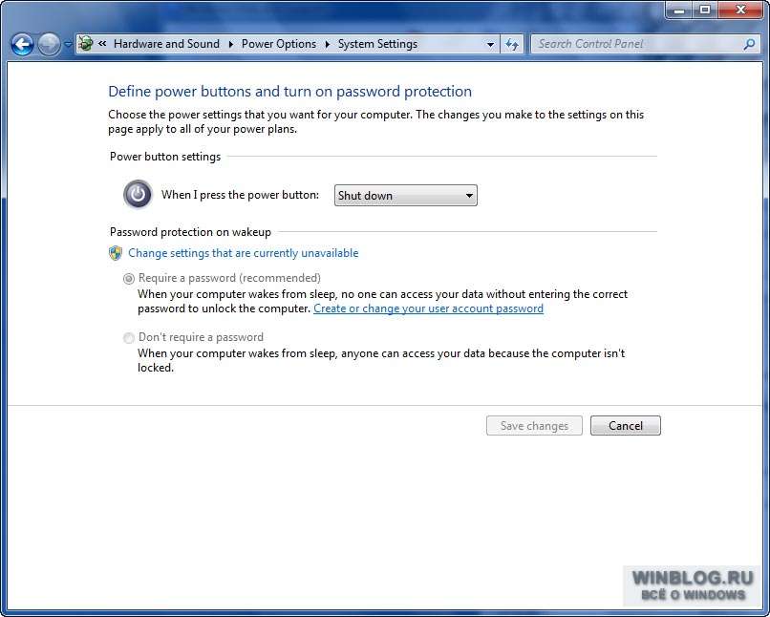Go back with the Back arrow button
The image size is (770, 617).
(x=22, y=45)
